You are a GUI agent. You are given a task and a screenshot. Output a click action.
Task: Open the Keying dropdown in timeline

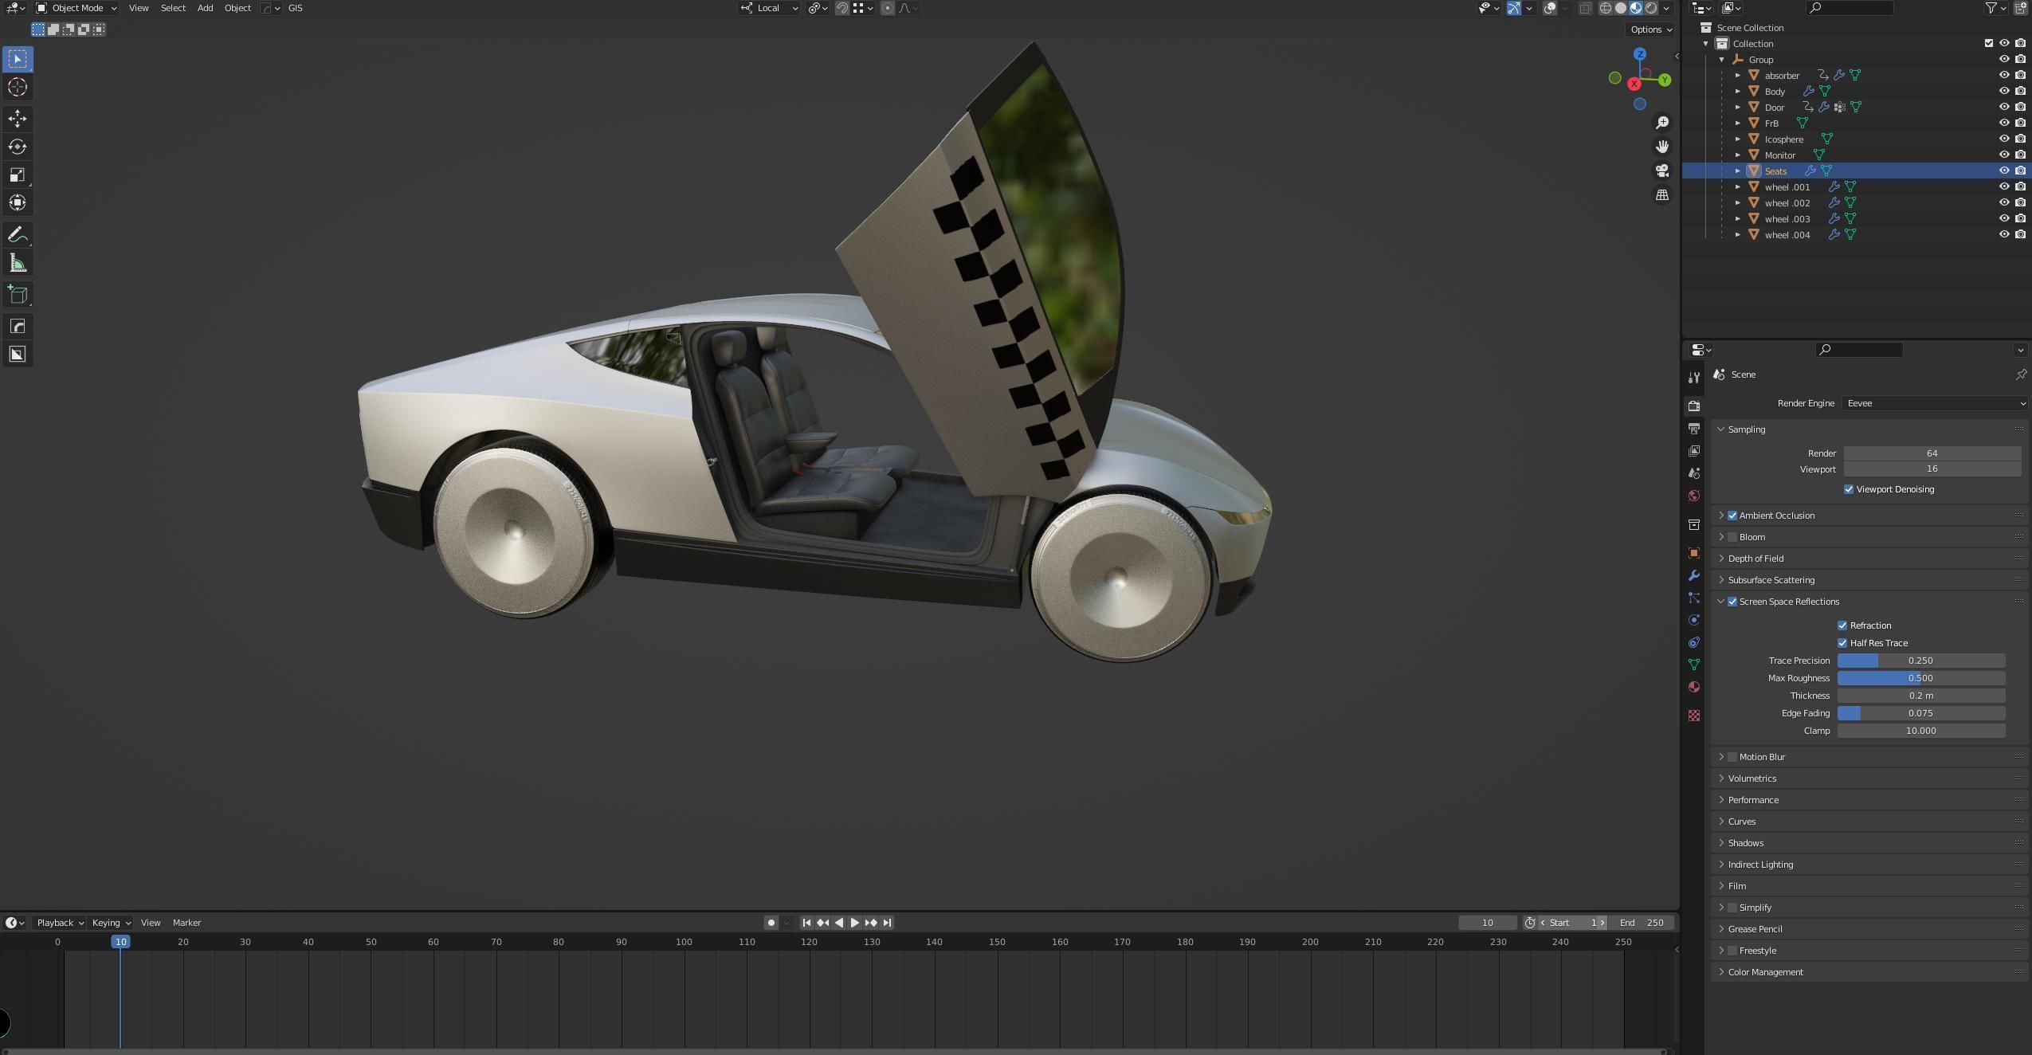point(111,923)
